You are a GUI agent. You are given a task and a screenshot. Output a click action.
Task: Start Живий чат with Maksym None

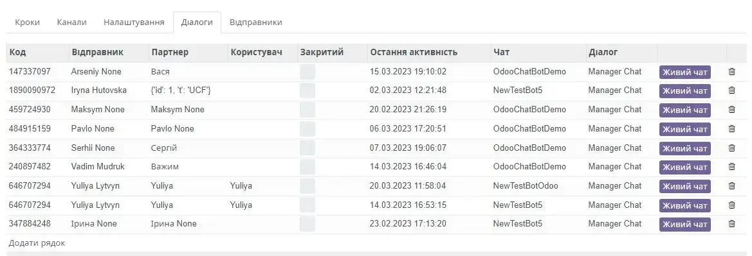(x=685, y=110)
